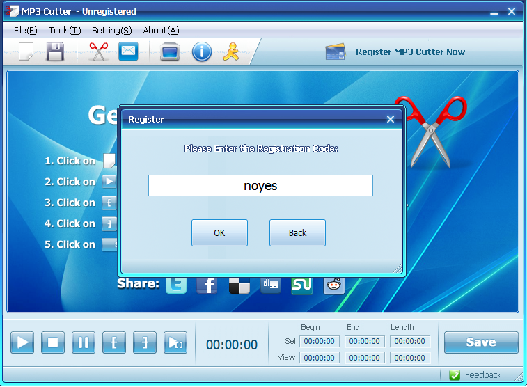This screenshot has width=527, height=387.
Task: Open the File(F) menu
Action: tap(26, 31)
